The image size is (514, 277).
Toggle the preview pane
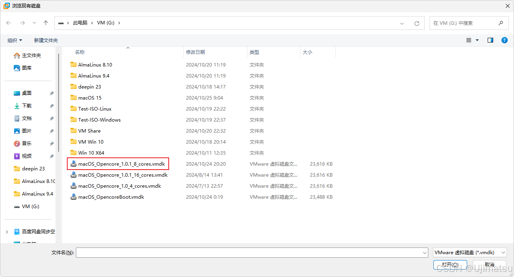point(490,40)
